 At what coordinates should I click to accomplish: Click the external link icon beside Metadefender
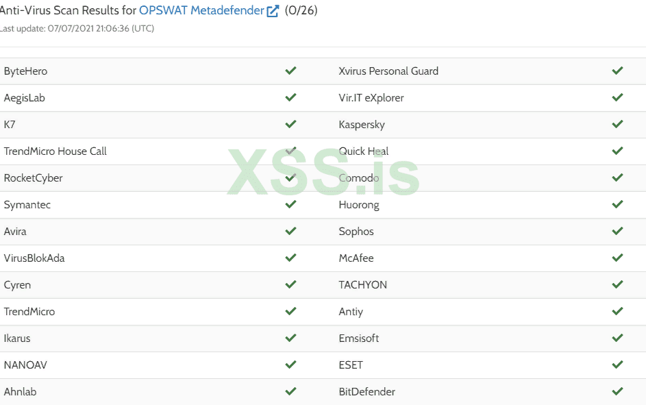click(x=273, y=11)
